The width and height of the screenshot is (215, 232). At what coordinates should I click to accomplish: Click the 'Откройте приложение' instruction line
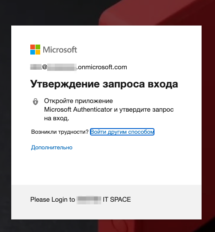point(79,101)
